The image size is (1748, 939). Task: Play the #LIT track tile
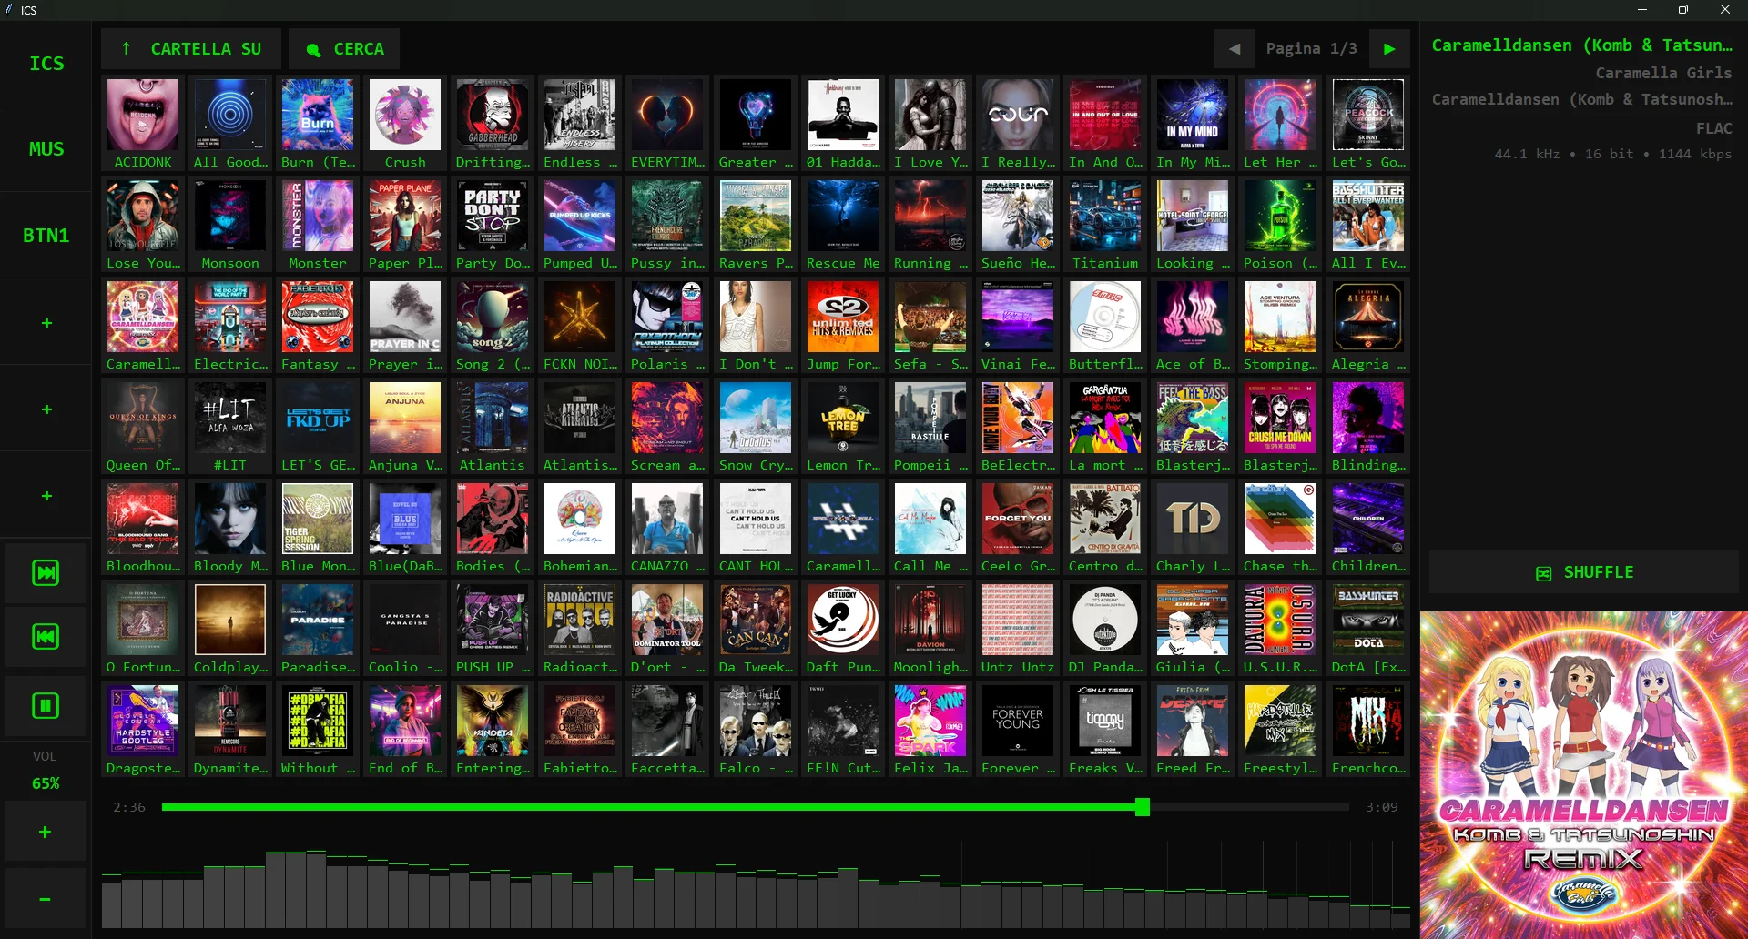click(230, 427)
